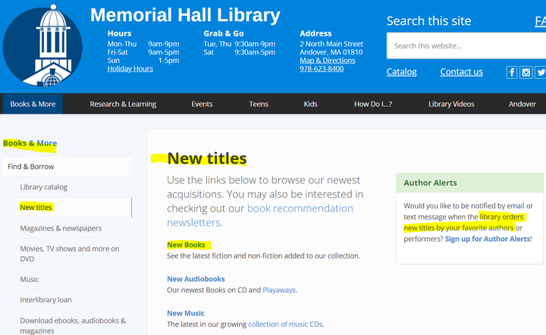The width and height of the screenshot is (546, 335).
Task: Click the New titles page heading
Action: [207, 158]
